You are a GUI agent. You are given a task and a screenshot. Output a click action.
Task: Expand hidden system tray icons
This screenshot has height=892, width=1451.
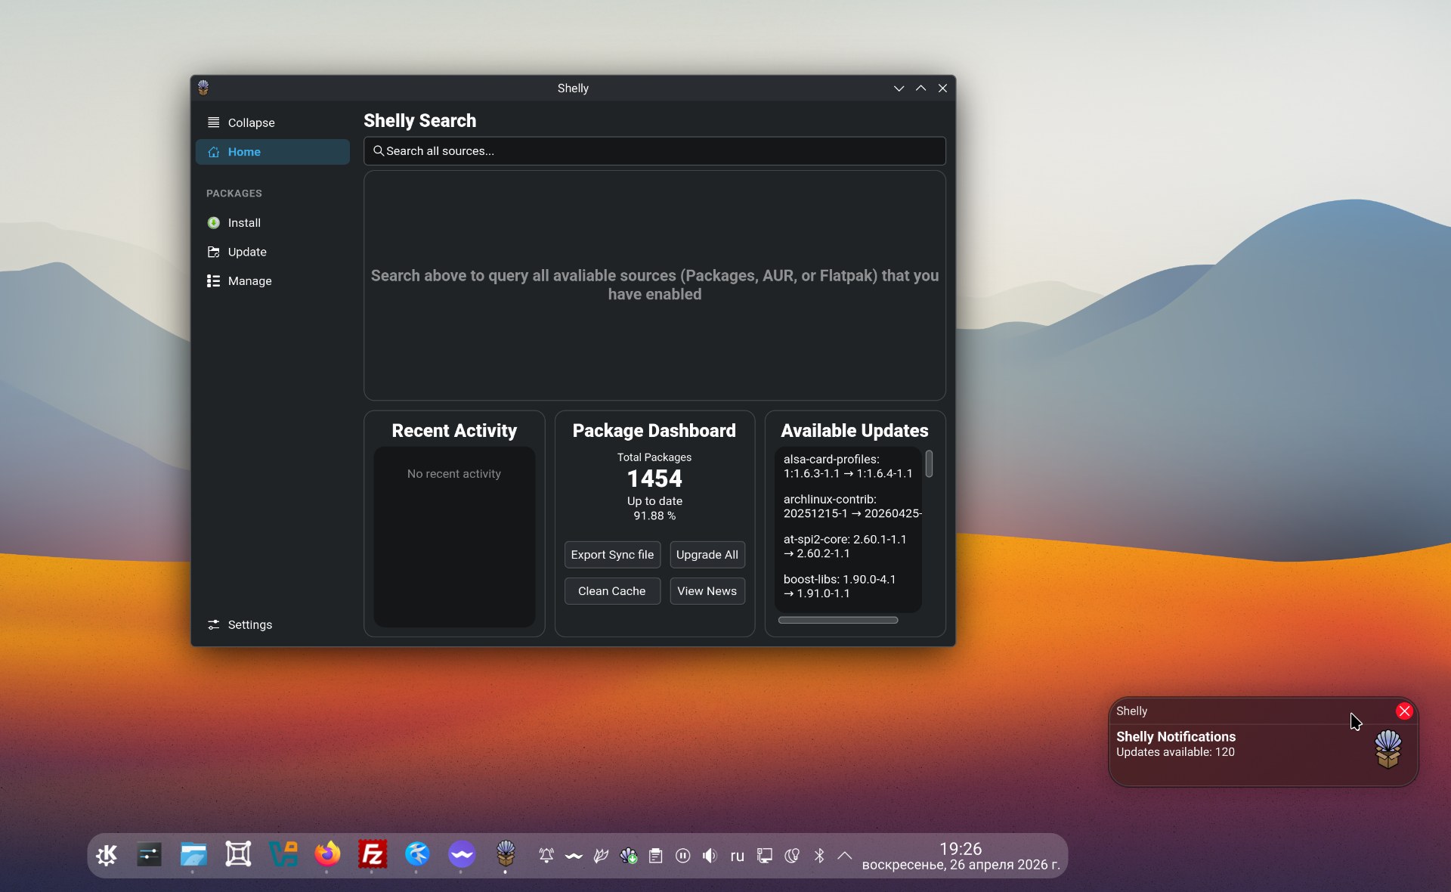click(845, 856)
